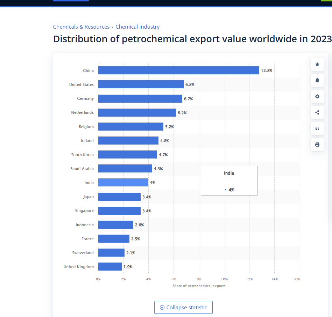Click the Indonesia axis label
332x317 pixels.
[85, 225]
